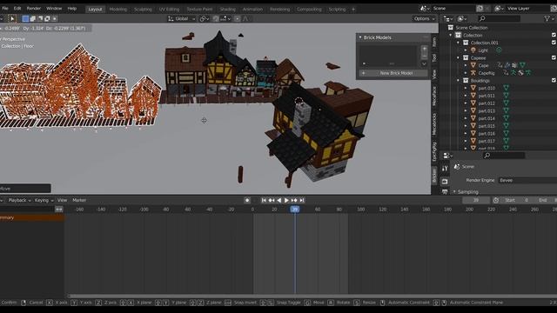Open the outliner filter funnel dropdown
Viewport: 557px width, 313px height.
[549, 18]
